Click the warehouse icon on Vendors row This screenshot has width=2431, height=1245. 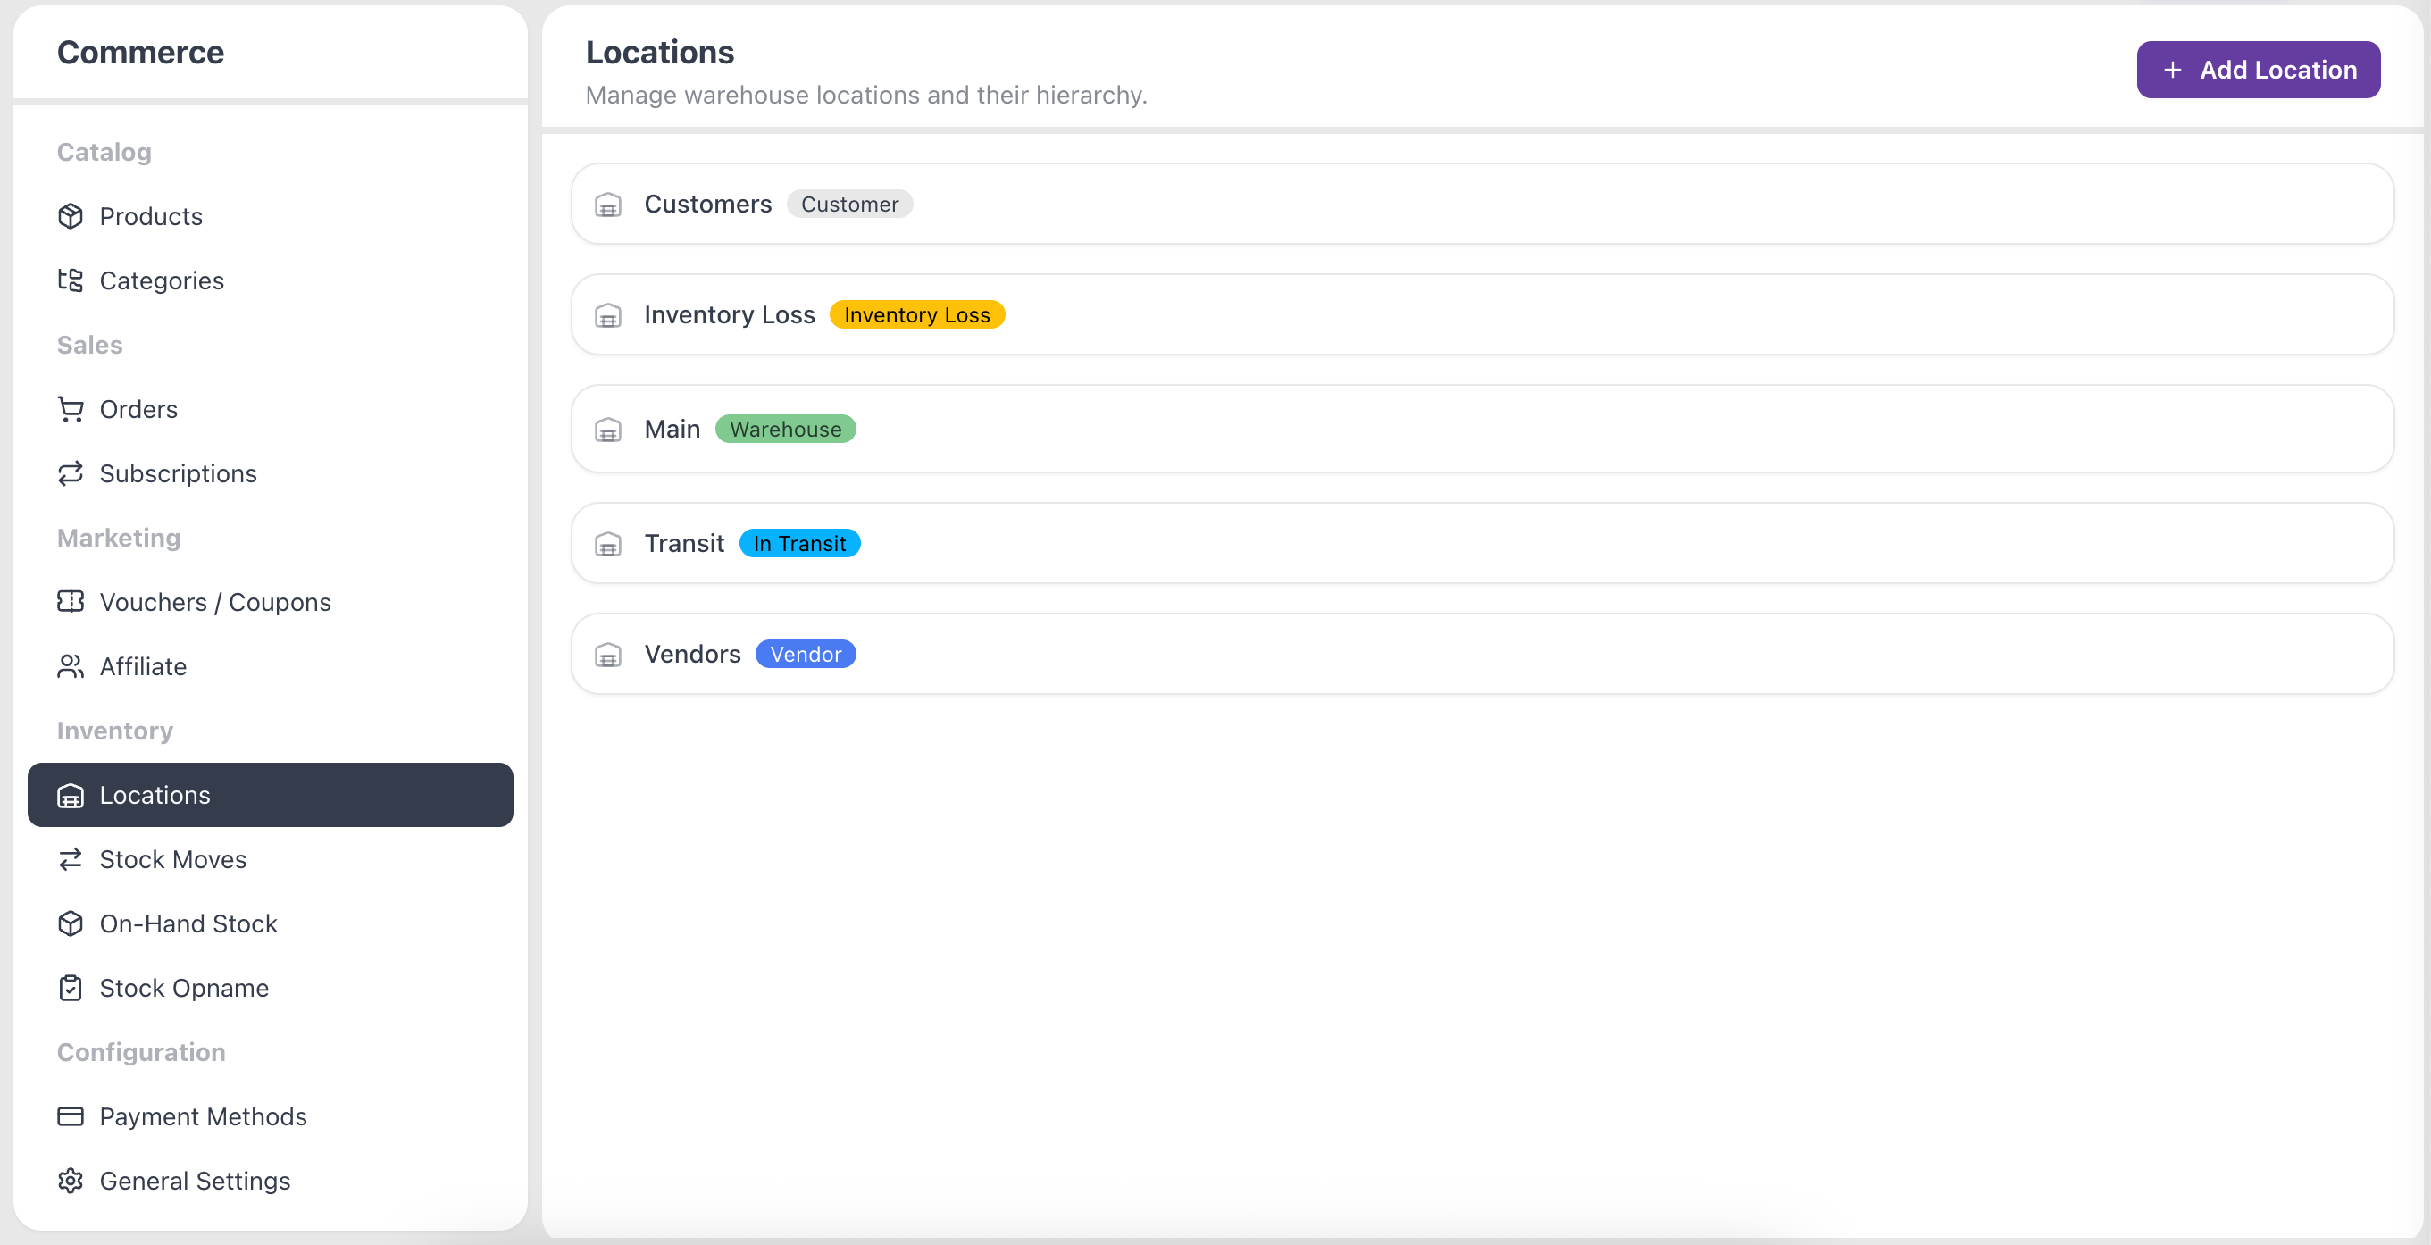pos(609,655)
